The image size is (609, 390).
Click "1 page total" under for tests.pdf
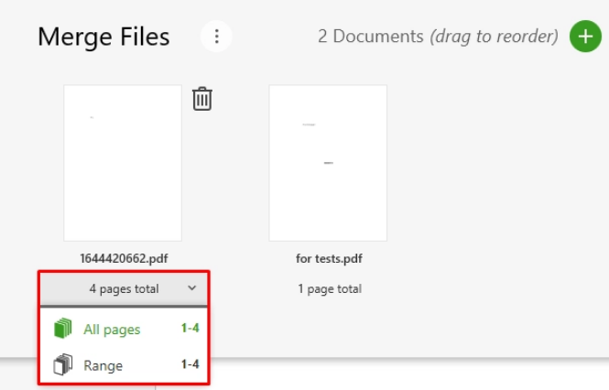tap(329, 289)
